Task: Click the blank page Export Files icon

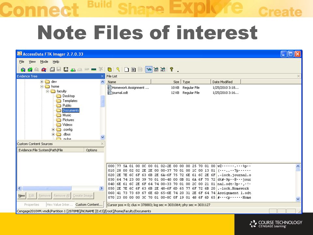Action: click(x=127, y=69)
